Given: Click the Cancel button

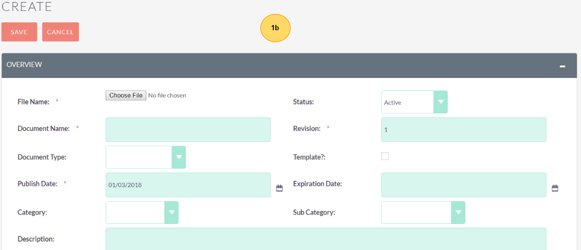Looking at the screenshot, I should (60, 32).
